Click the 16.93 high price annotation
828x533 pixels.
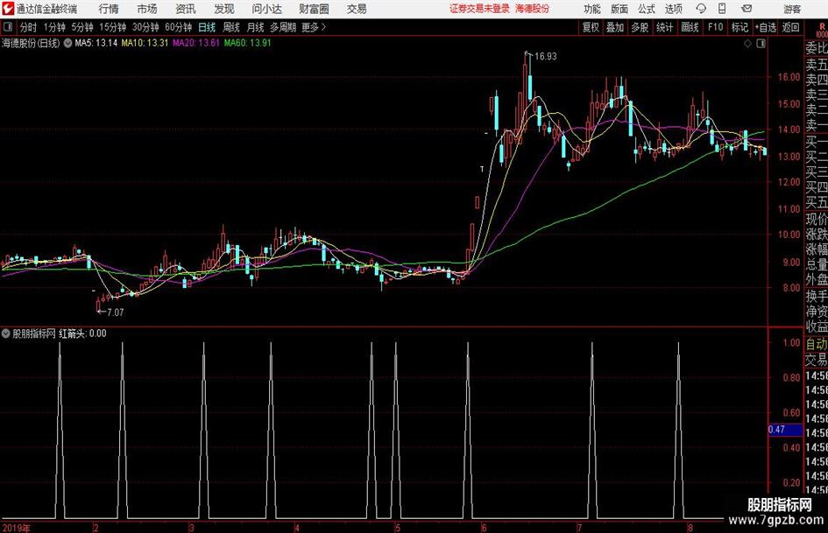546,57
